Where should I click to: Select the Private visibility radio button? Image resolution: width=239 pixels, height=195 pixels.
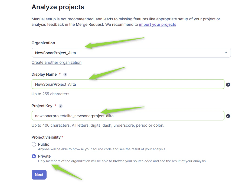point(34,156)
